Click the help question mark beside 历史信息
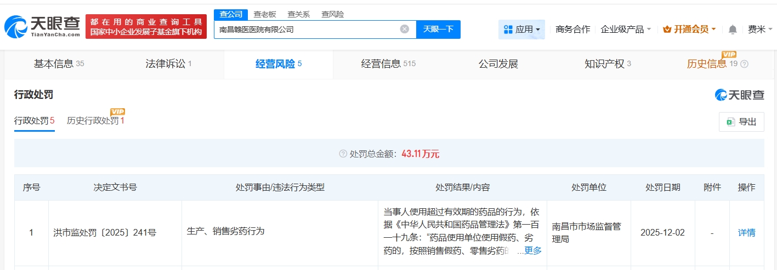777x270 pixels. [x=744, y=64]
